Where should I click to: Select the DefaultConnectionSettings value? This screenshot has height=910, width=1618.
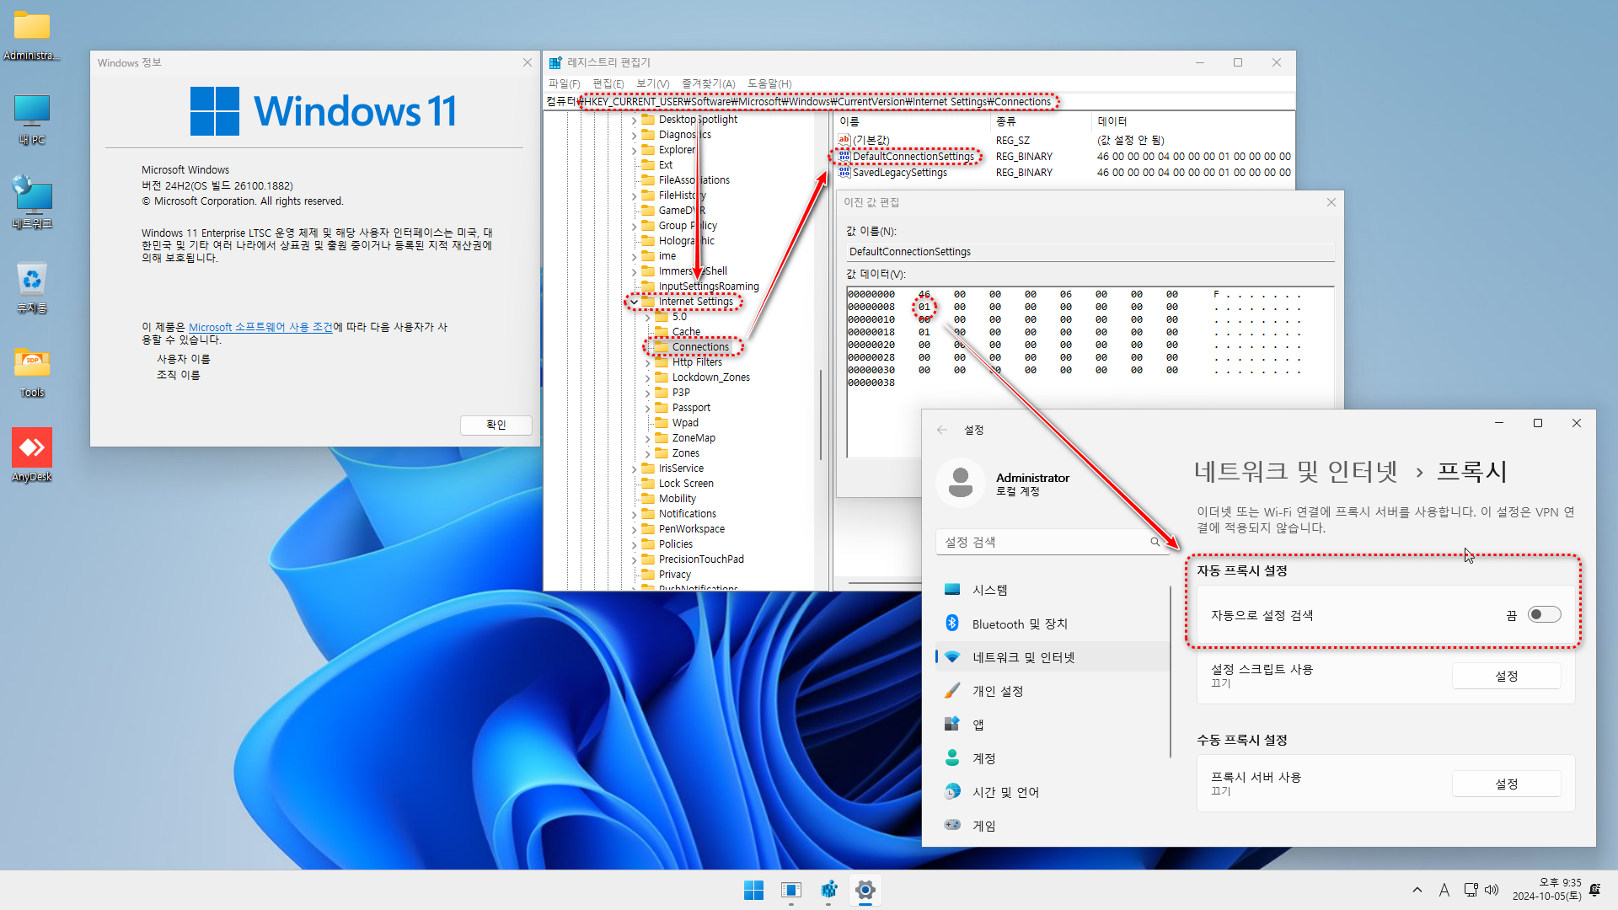[913, 157]
